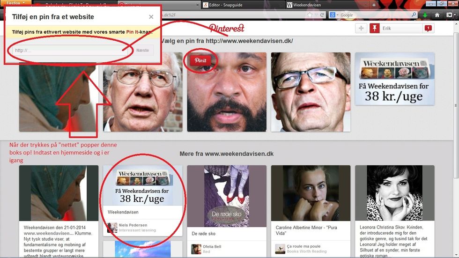
Task: Click the Næste button
Action: point(142,50)
